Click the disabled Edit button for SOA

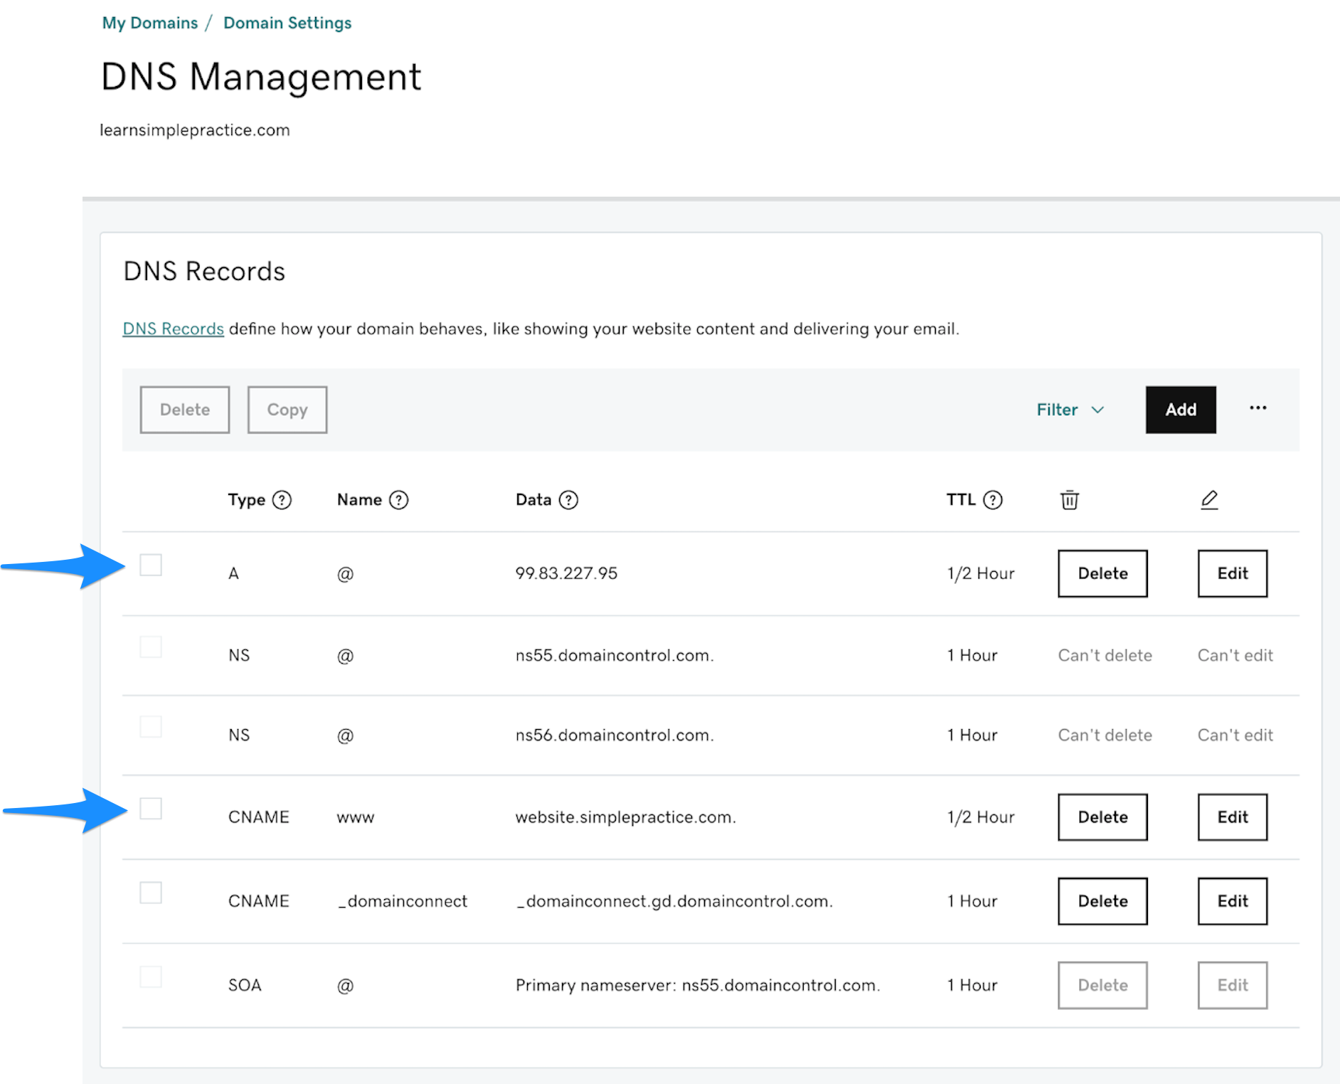1233,985
